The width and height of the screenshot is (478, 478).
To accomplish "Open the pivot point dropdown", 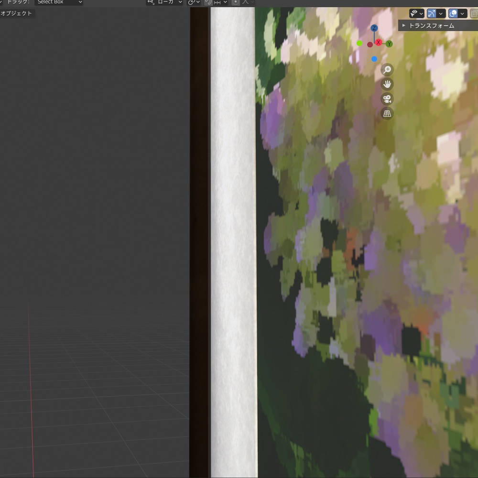I will [x=194, y=2].
